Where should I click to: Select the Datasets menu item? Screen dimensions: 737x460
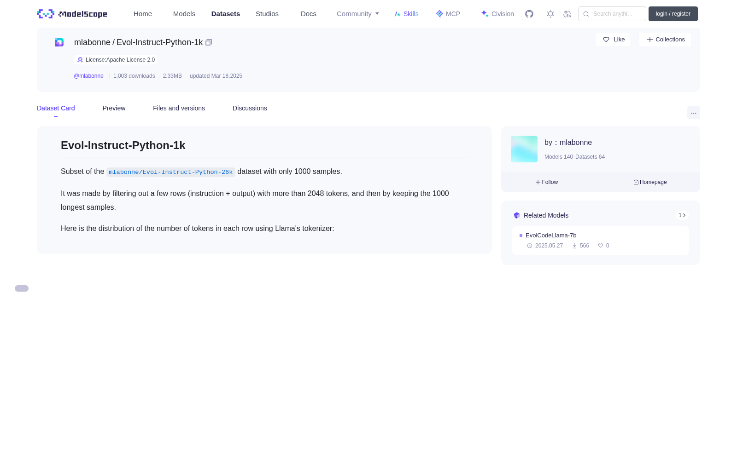coord(226,14)
